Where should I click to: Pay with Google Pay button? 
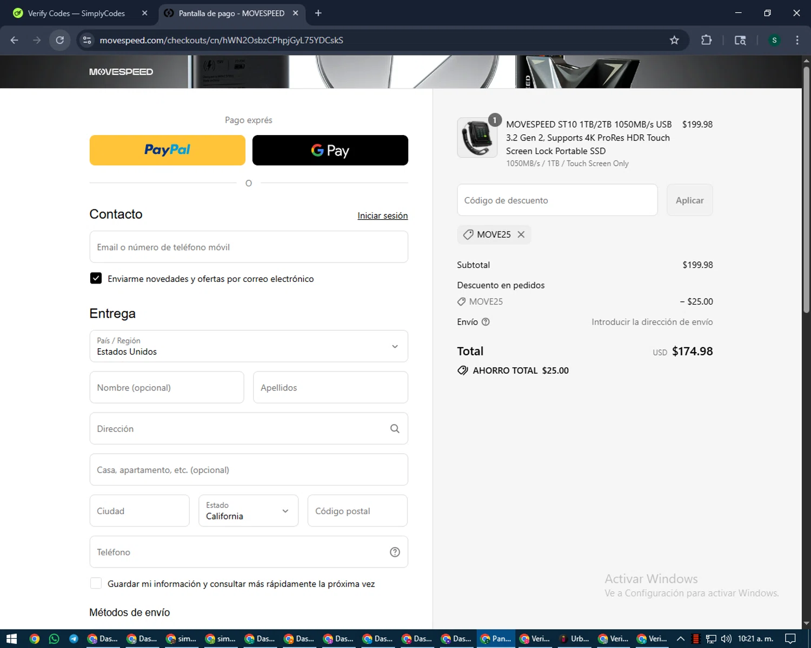pyautogui.click(x=330, y=150)
